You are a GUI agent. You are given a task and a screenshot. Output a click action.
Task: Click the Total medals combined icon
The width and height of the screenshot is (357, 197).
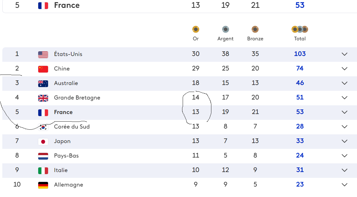pos(300,29)
